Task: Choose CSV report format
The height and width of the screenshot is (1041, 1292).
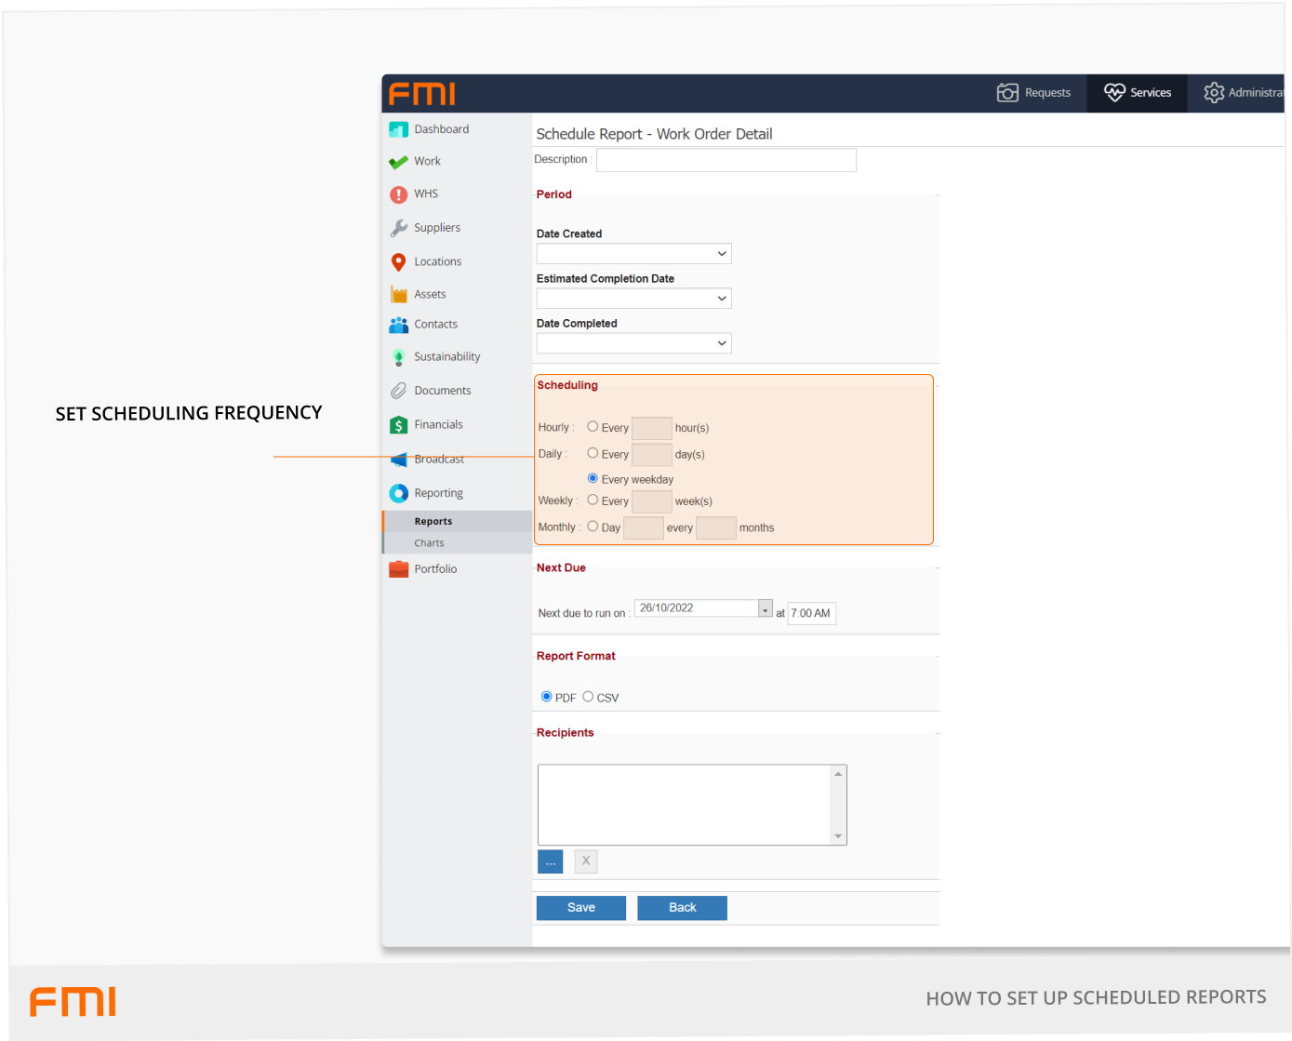Action: pyautogui.click(x=588, y=697)
